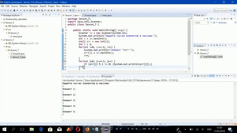
Task: Open the Run menu
Action: point(58,6)
